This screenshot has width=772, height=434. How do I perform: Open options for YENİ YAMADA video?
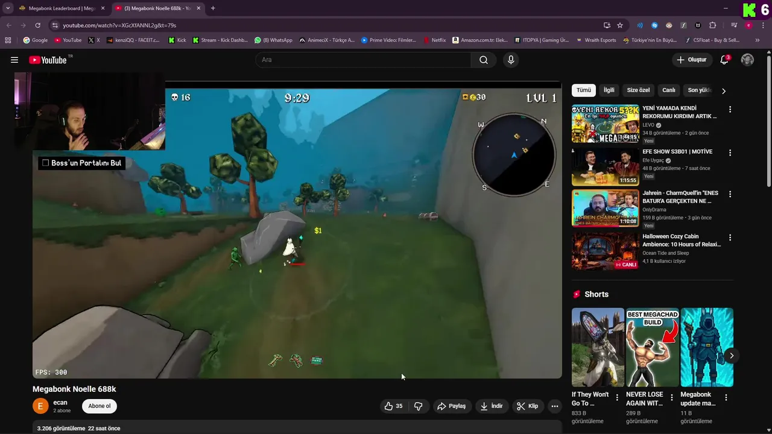730,110
